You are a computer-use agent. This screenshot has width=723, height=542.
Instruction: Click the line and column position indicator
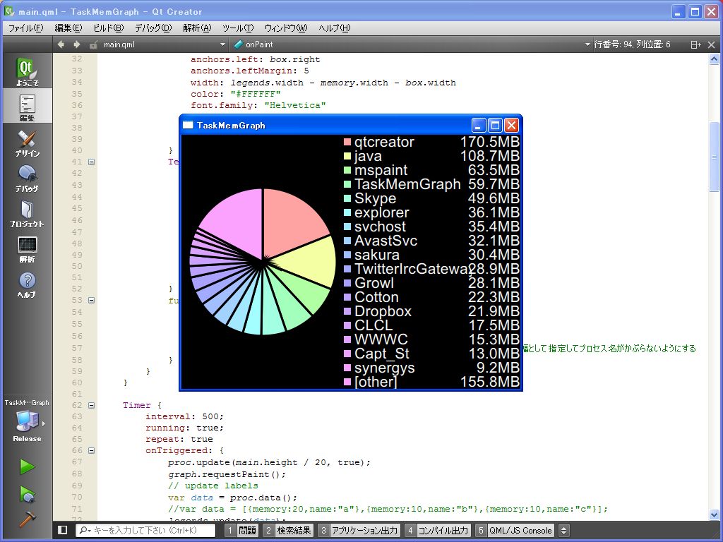632,44
